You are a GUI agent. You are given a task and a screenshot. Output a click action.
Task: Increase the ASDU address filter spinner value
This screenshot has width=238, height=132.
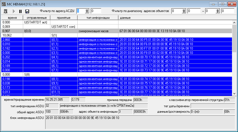point(87,10)
